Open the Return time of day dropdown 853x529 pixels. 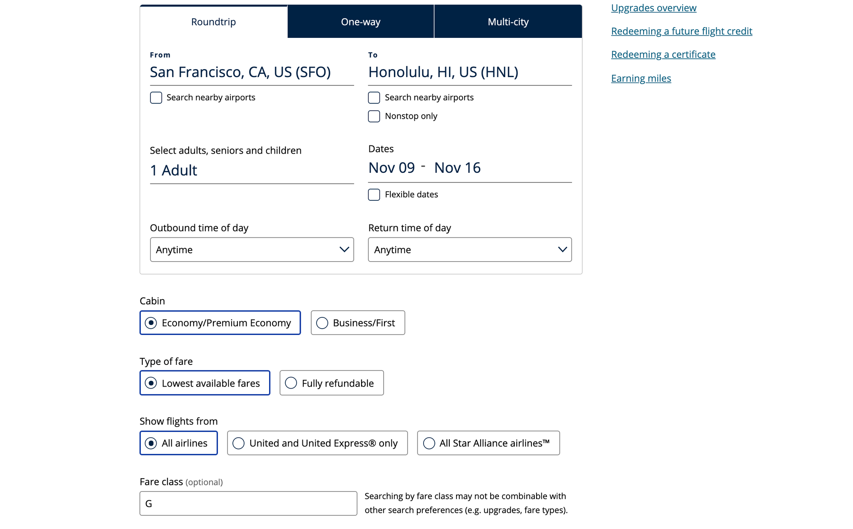tap(469, 250)
